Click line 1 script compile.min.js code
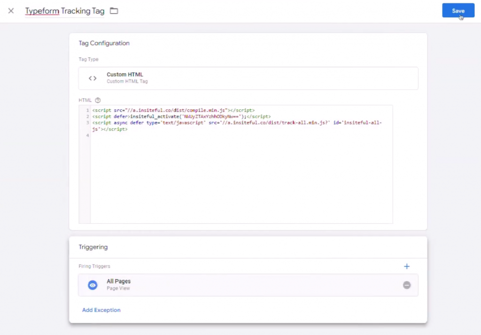 point(173,110)
